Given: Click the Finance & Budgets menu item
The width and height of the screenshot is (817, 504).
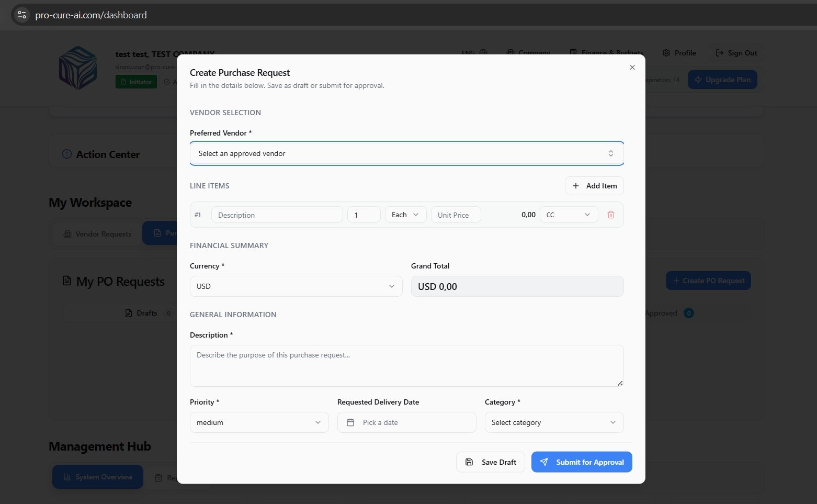Looking at the screenshot, I should coord(607,53).
